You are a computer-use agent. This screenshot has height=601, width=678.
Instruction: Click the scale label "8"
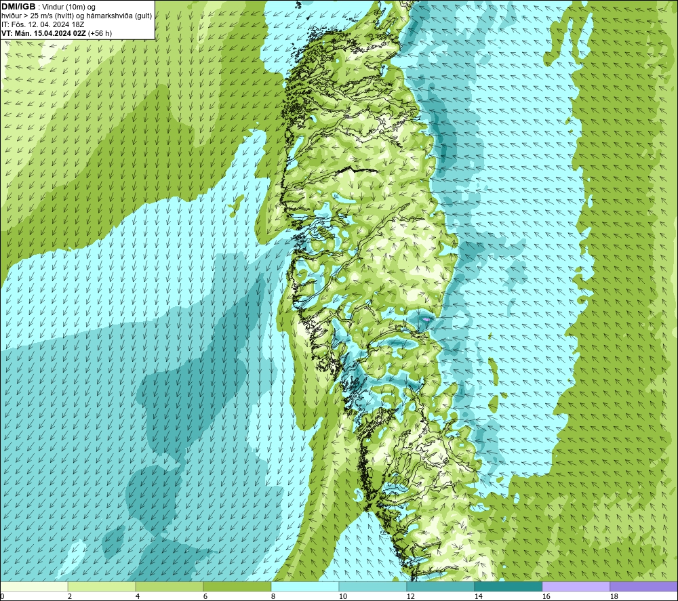click(x=273, y=597)
